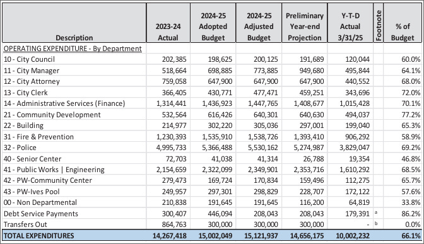Select the 14 - Administrative Services (Finance) label
This screenshot has height=244, width=424.
tap(64, 103)
